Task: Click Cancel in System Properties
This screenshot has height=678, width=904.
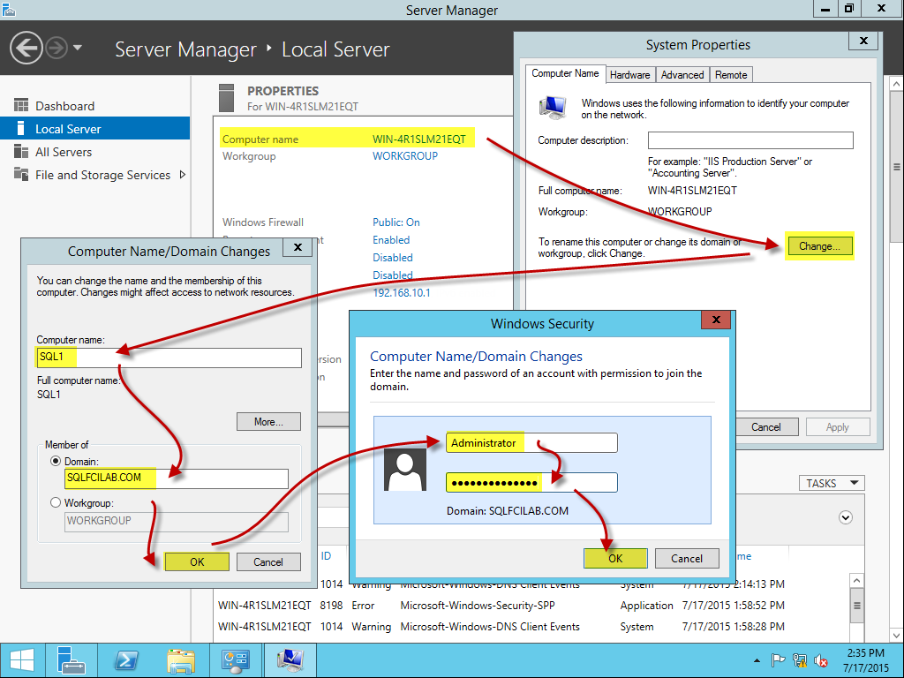Action: coord(765,427)
